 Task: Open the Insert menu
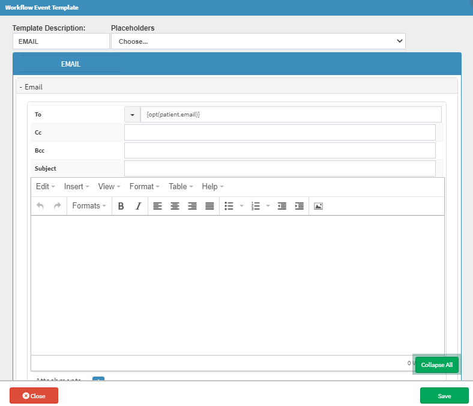point(77,187)
